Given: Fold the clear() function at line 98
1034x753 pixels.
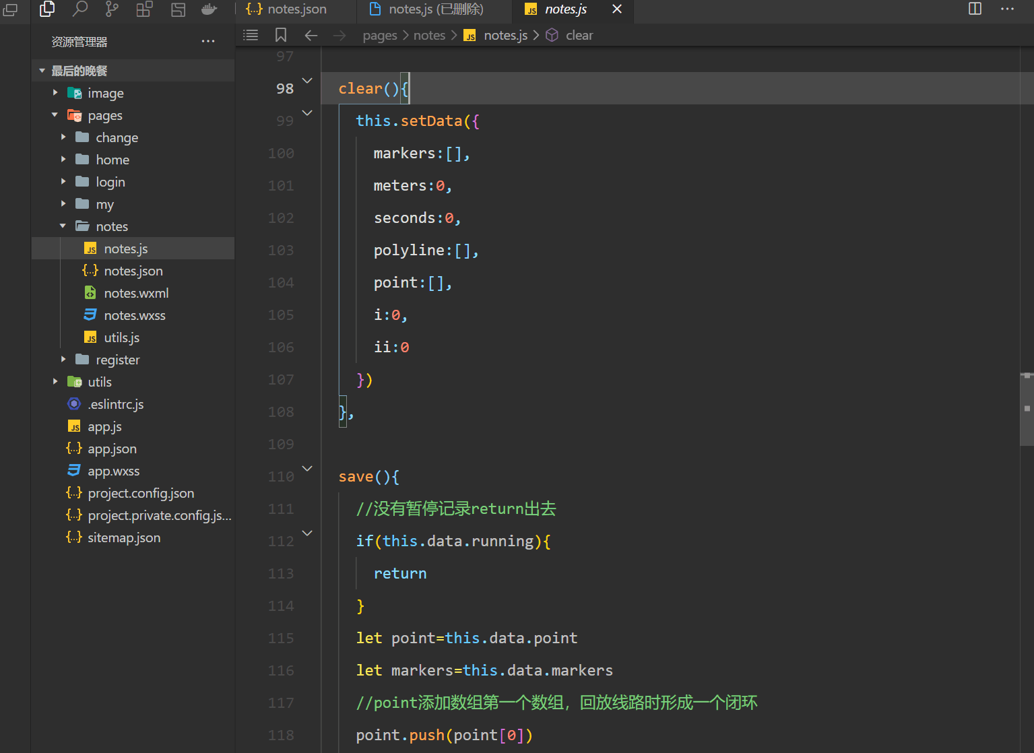Looking at the screenshot, I should tap(307, 81).
